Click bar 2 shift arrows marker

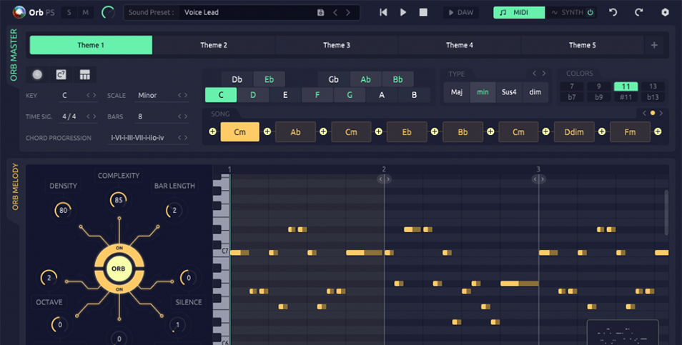tap(384, 179)
